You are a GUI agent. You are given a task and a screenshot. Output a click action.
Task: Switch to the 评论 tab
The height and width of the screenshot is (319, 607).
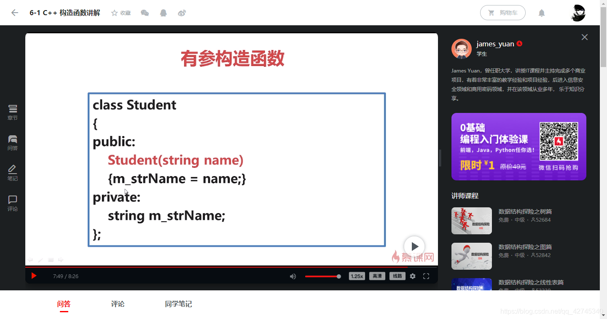[118, 304]
